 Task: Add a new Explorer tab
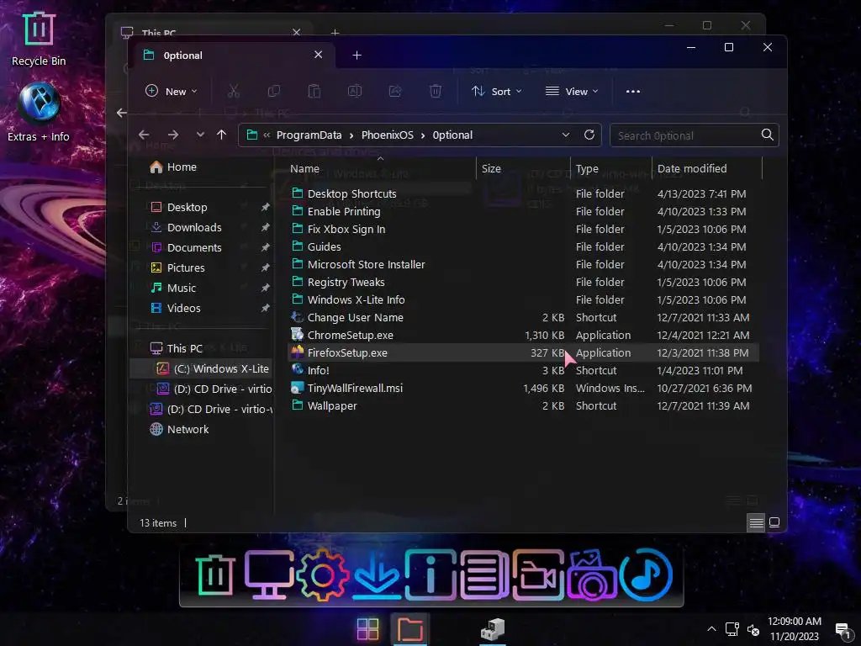pos(357,55)
